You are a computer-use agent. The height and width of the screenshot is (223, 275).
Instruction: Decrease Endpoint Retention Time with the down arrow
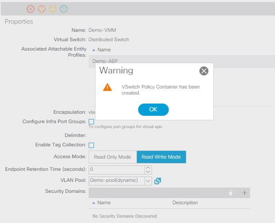pos(148,172)
